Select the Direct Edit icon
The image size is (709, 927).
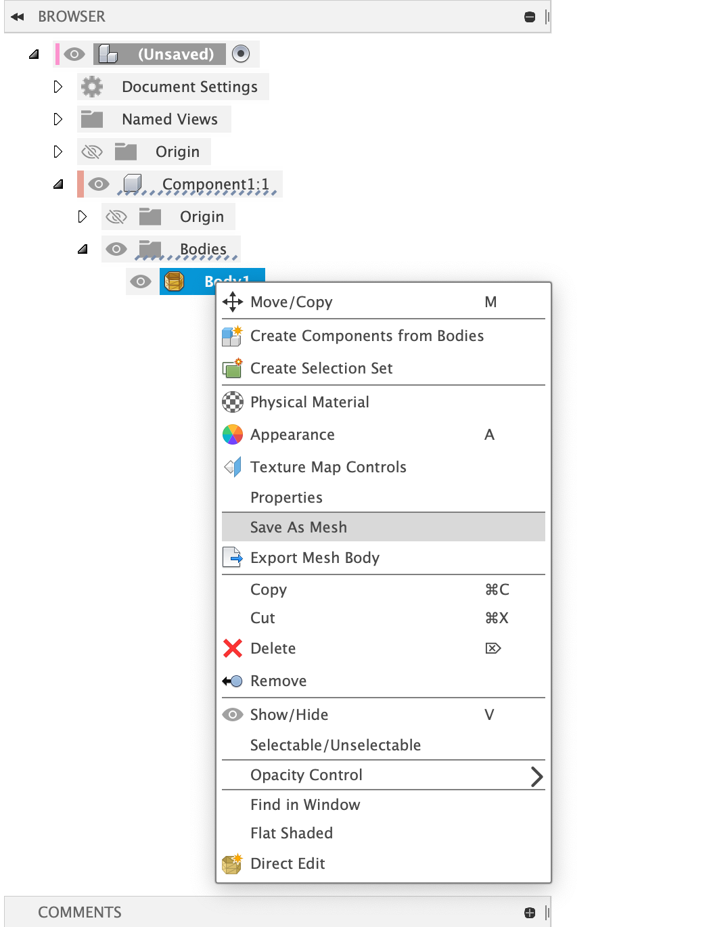point(231,863)
